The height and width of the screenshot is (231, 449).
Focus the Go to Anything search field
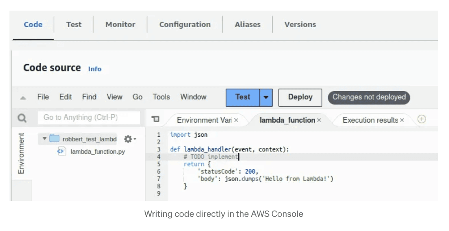(89, 117)
